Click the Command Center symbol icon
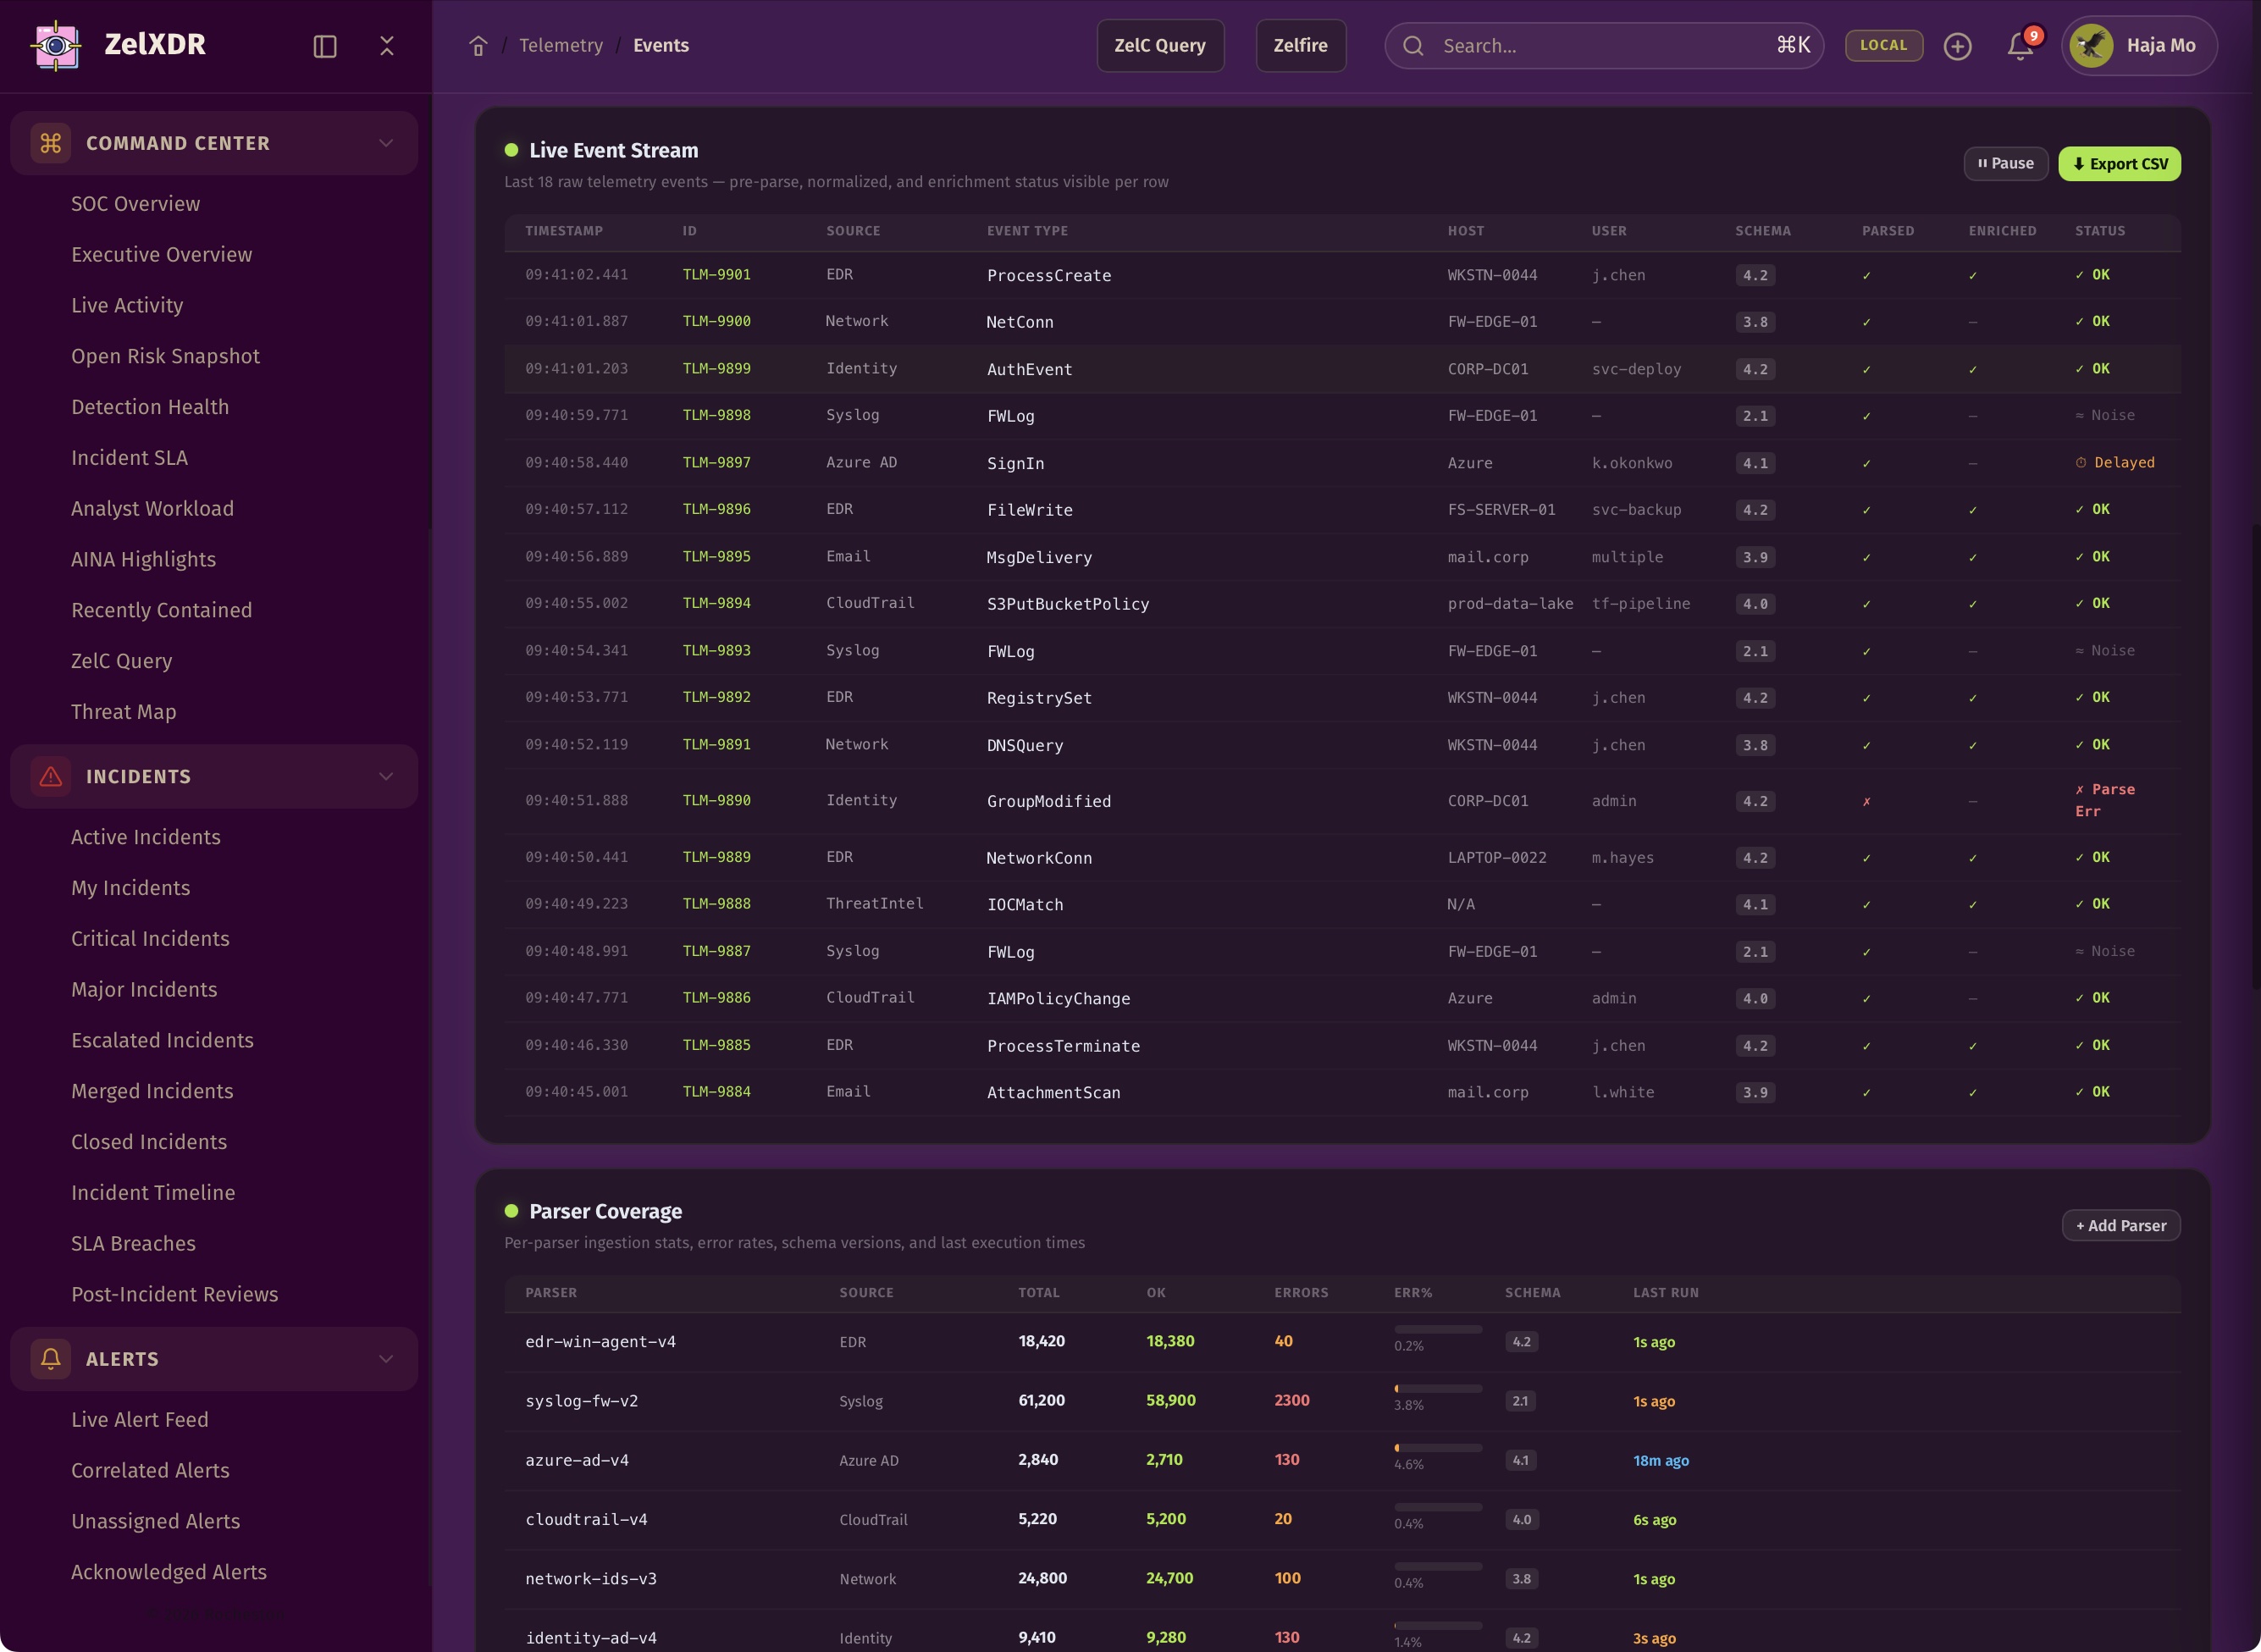Viewport: 2261px width, 1652px height. 51,143
